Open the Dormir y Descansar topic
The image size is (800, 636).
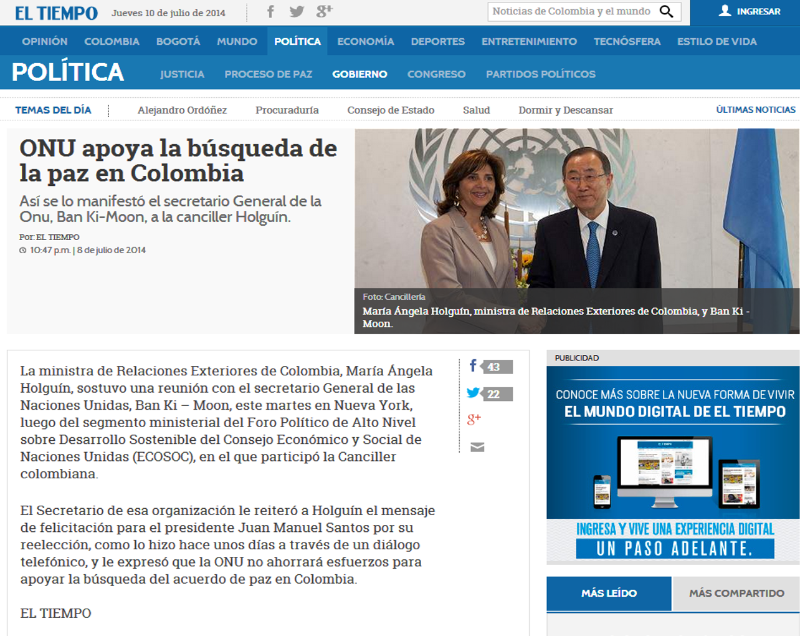[x=566, y=110]
